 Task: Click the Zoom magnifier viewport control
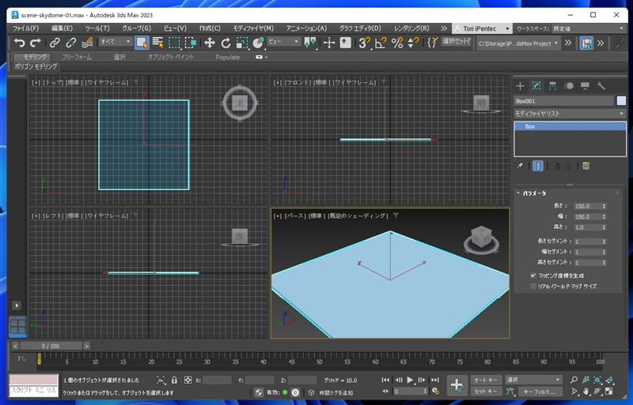point(574,380)
